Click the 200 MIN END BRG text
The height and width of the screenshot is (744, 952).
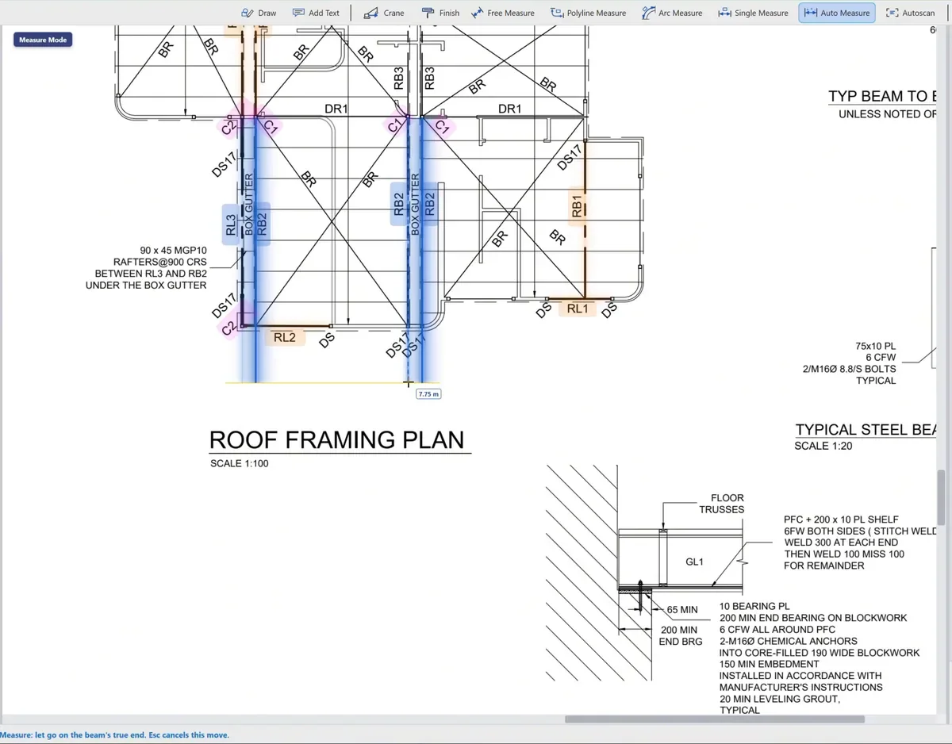(680, 635)
